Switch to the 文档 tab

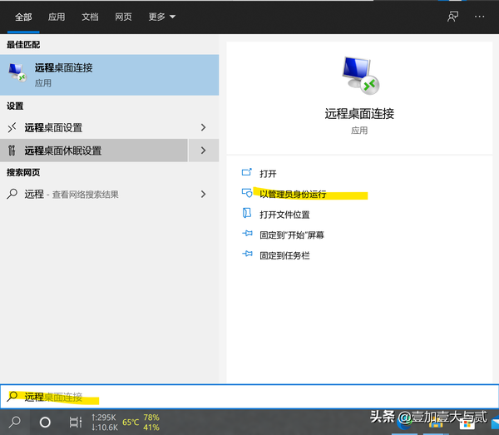click(x=90, y=16)
